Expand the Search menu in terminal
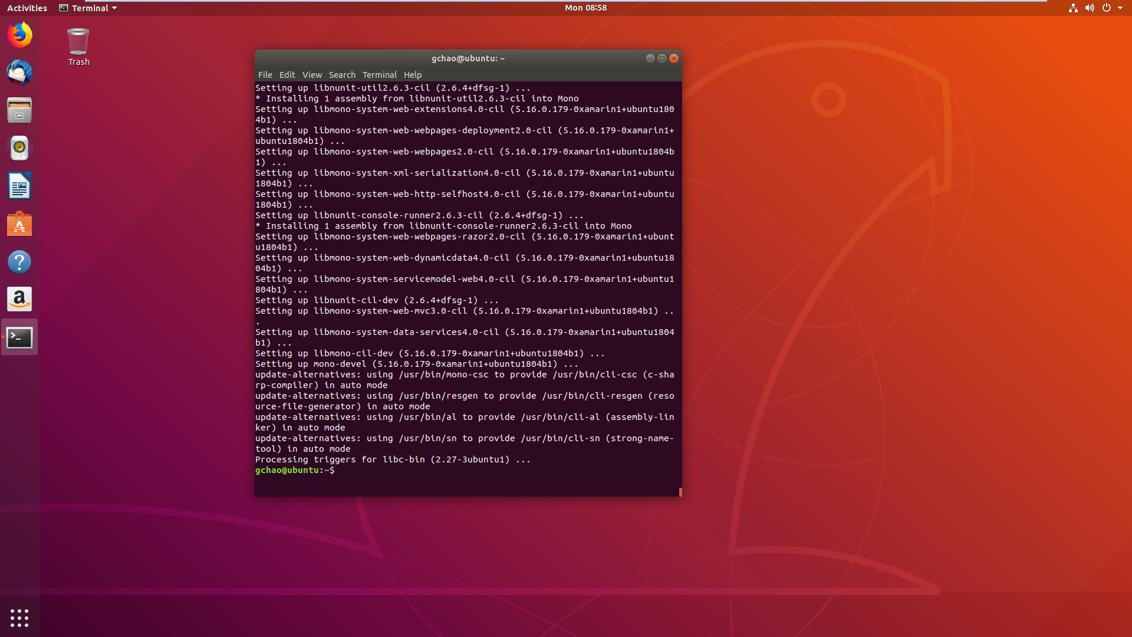 342,75
